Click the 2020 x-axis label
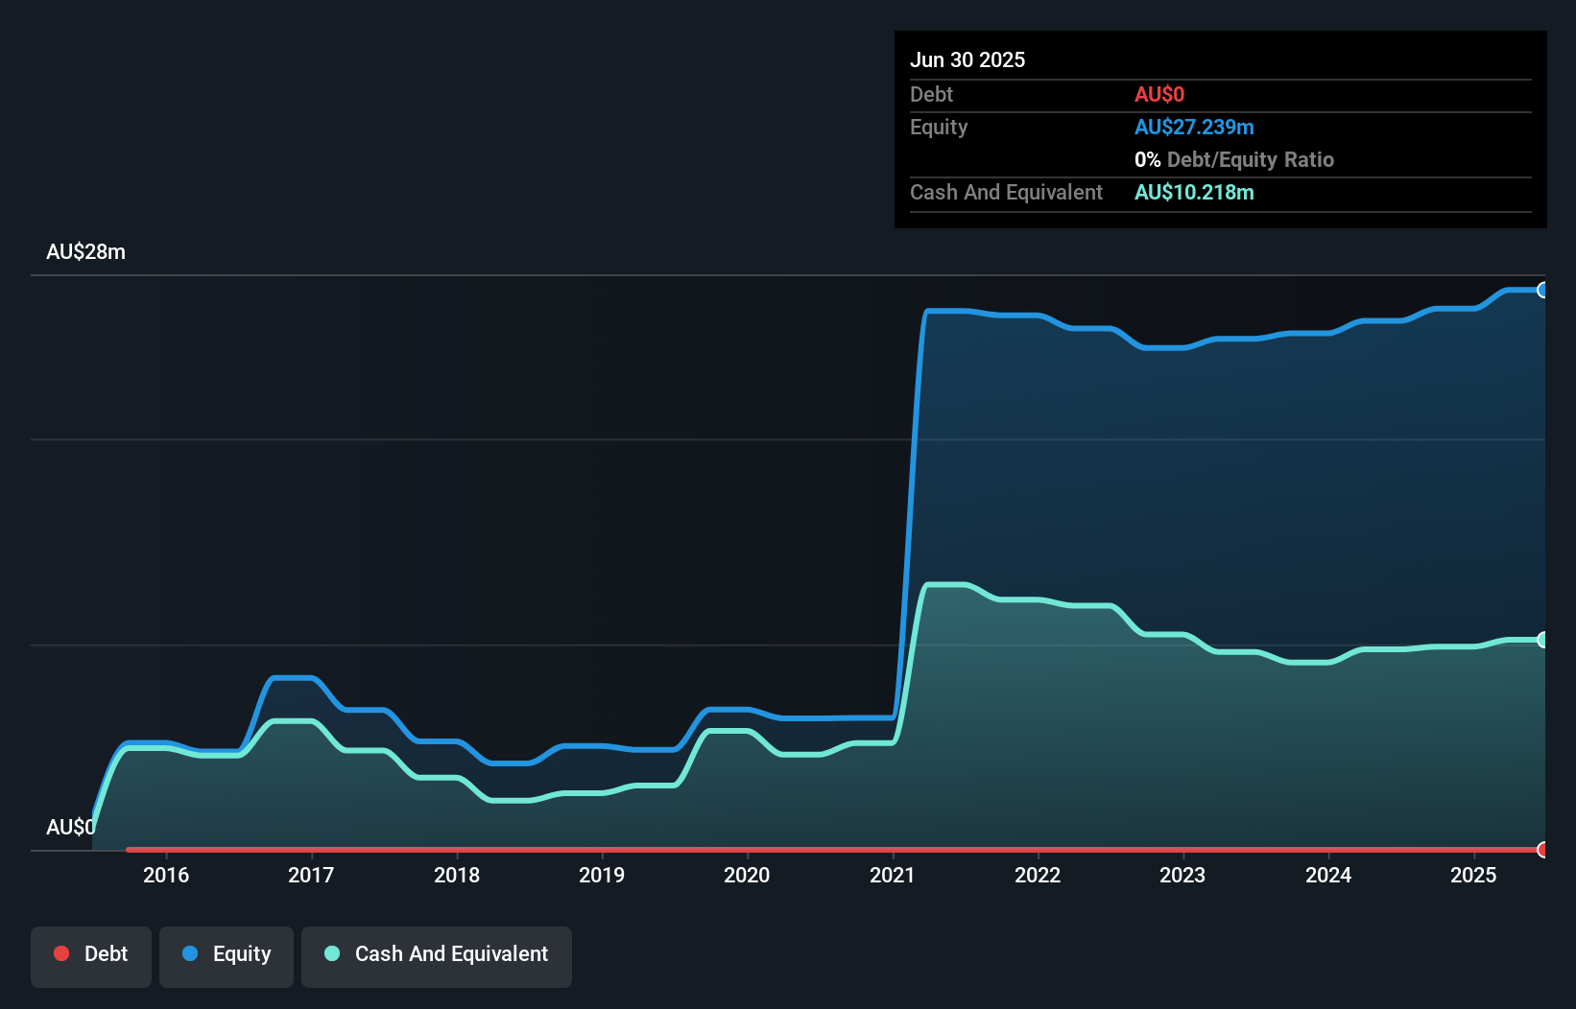1576x1009 pixels. point(747,875)
